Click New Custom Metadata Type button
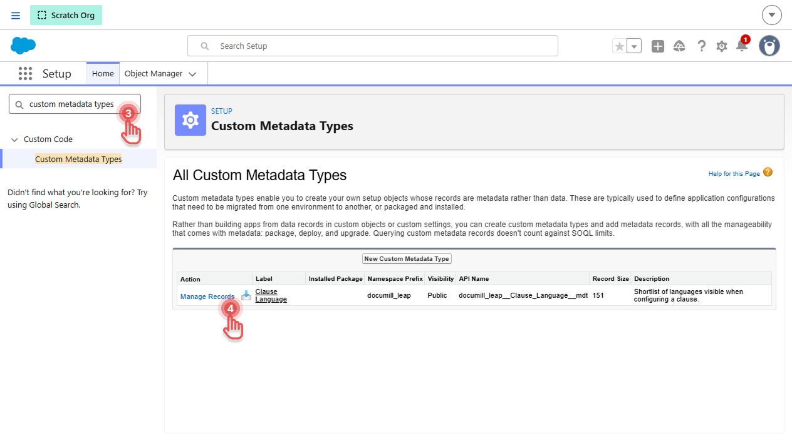This screenshot has width=792, height=441. point(407,258)
